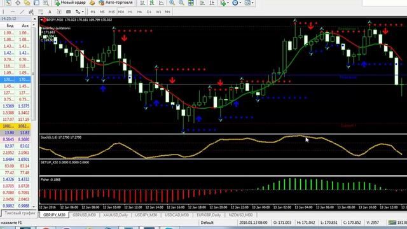Click the 1.5369 bid value
The height and width of the screenshot is (229, 407).
coord(8,106)
